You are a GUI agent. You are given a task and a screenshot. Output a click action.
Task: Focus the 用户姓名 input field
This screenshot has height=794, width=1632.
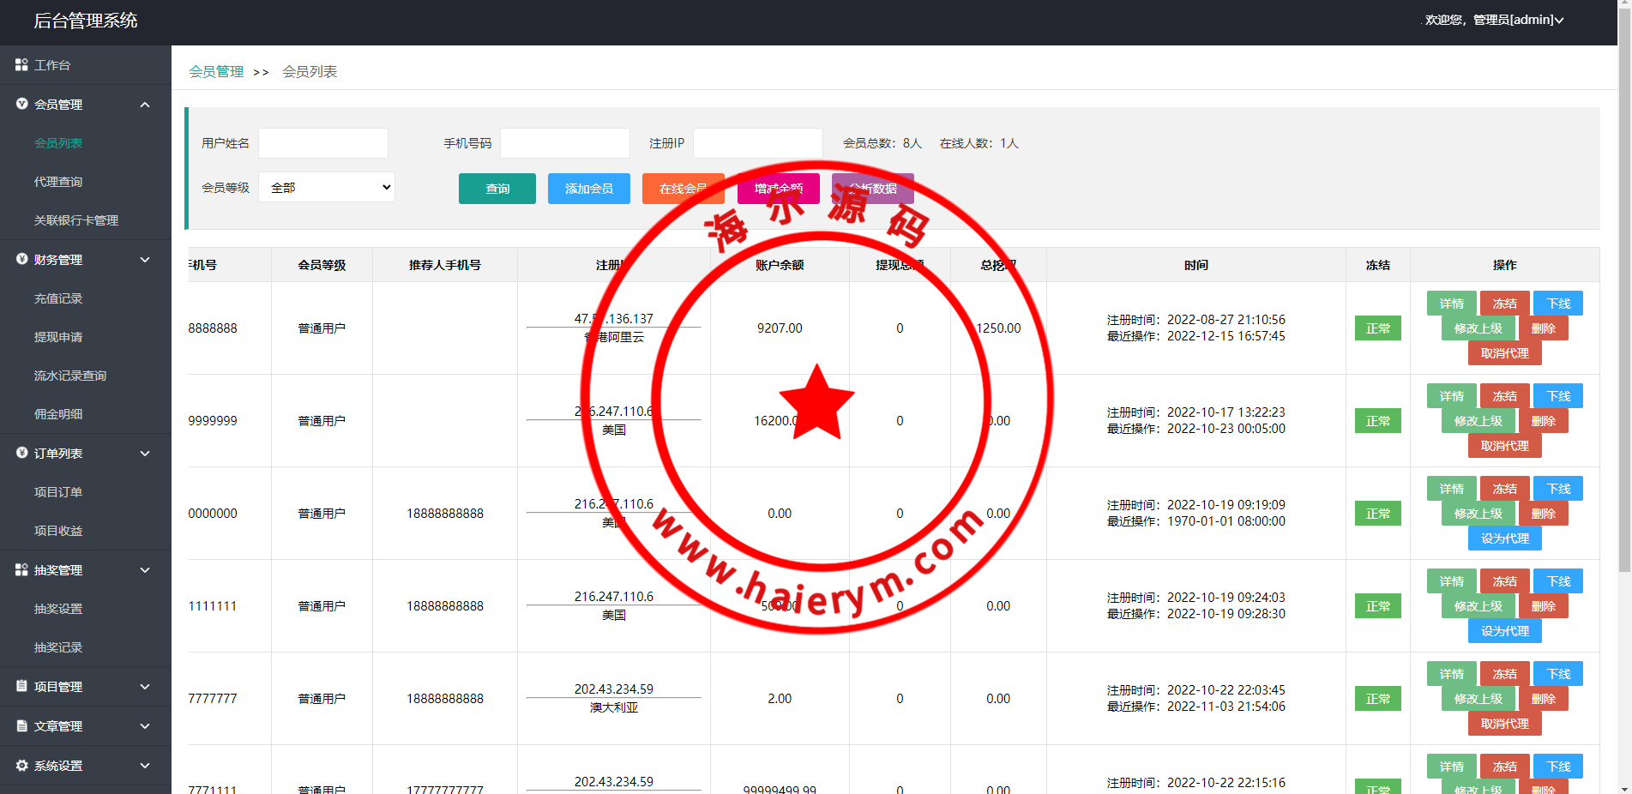(x=323, y=143)
